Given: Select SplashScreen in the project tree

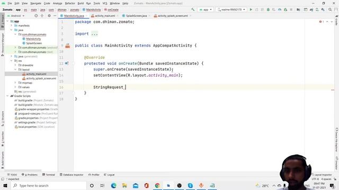Looking at the screenshot, I should pos(34,43).
